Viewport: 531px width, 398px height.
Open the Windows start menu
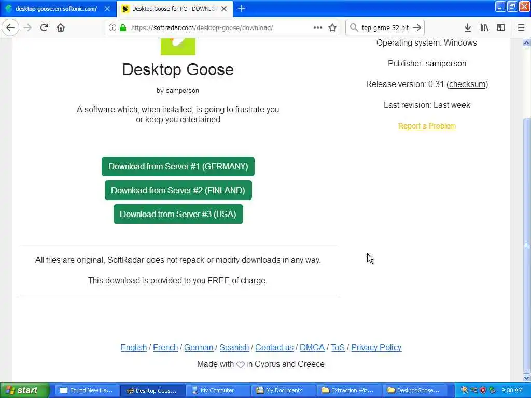click(x=24, y=390)
